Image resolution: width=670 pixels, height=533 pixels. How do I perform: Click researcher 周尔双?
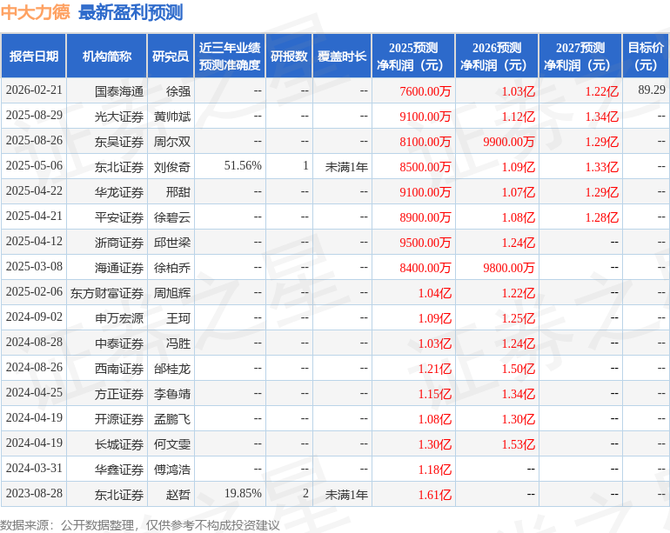tap(172, 142)
